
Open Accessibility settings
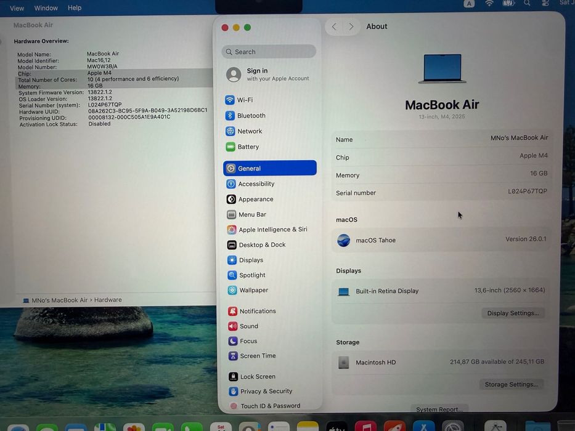[x=250, y=183]
